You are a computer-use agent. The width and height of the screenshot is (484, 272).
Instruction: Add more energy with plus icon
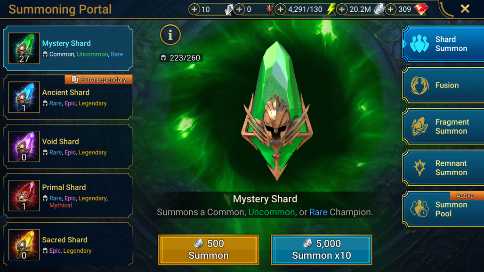(x=280, y=9)
